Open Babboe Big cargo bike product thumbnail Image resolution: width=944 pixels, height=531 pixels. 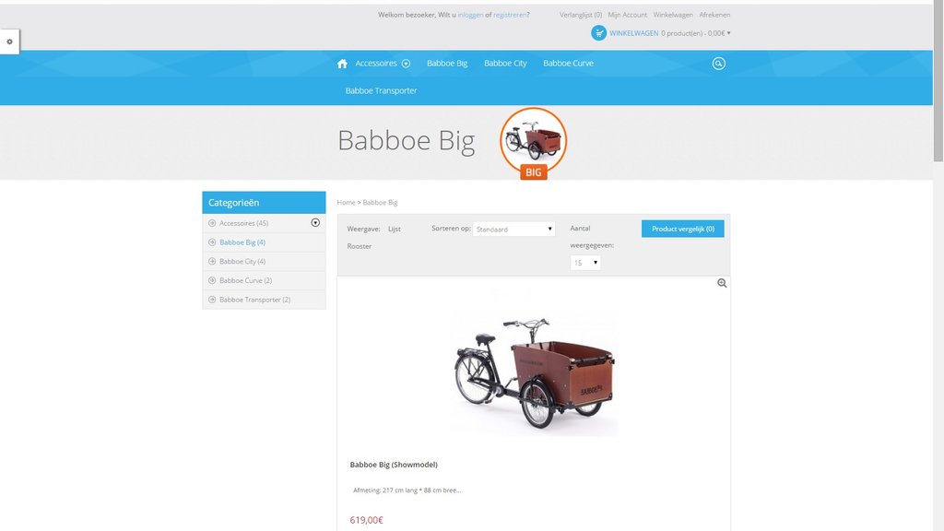click(535, 373)
